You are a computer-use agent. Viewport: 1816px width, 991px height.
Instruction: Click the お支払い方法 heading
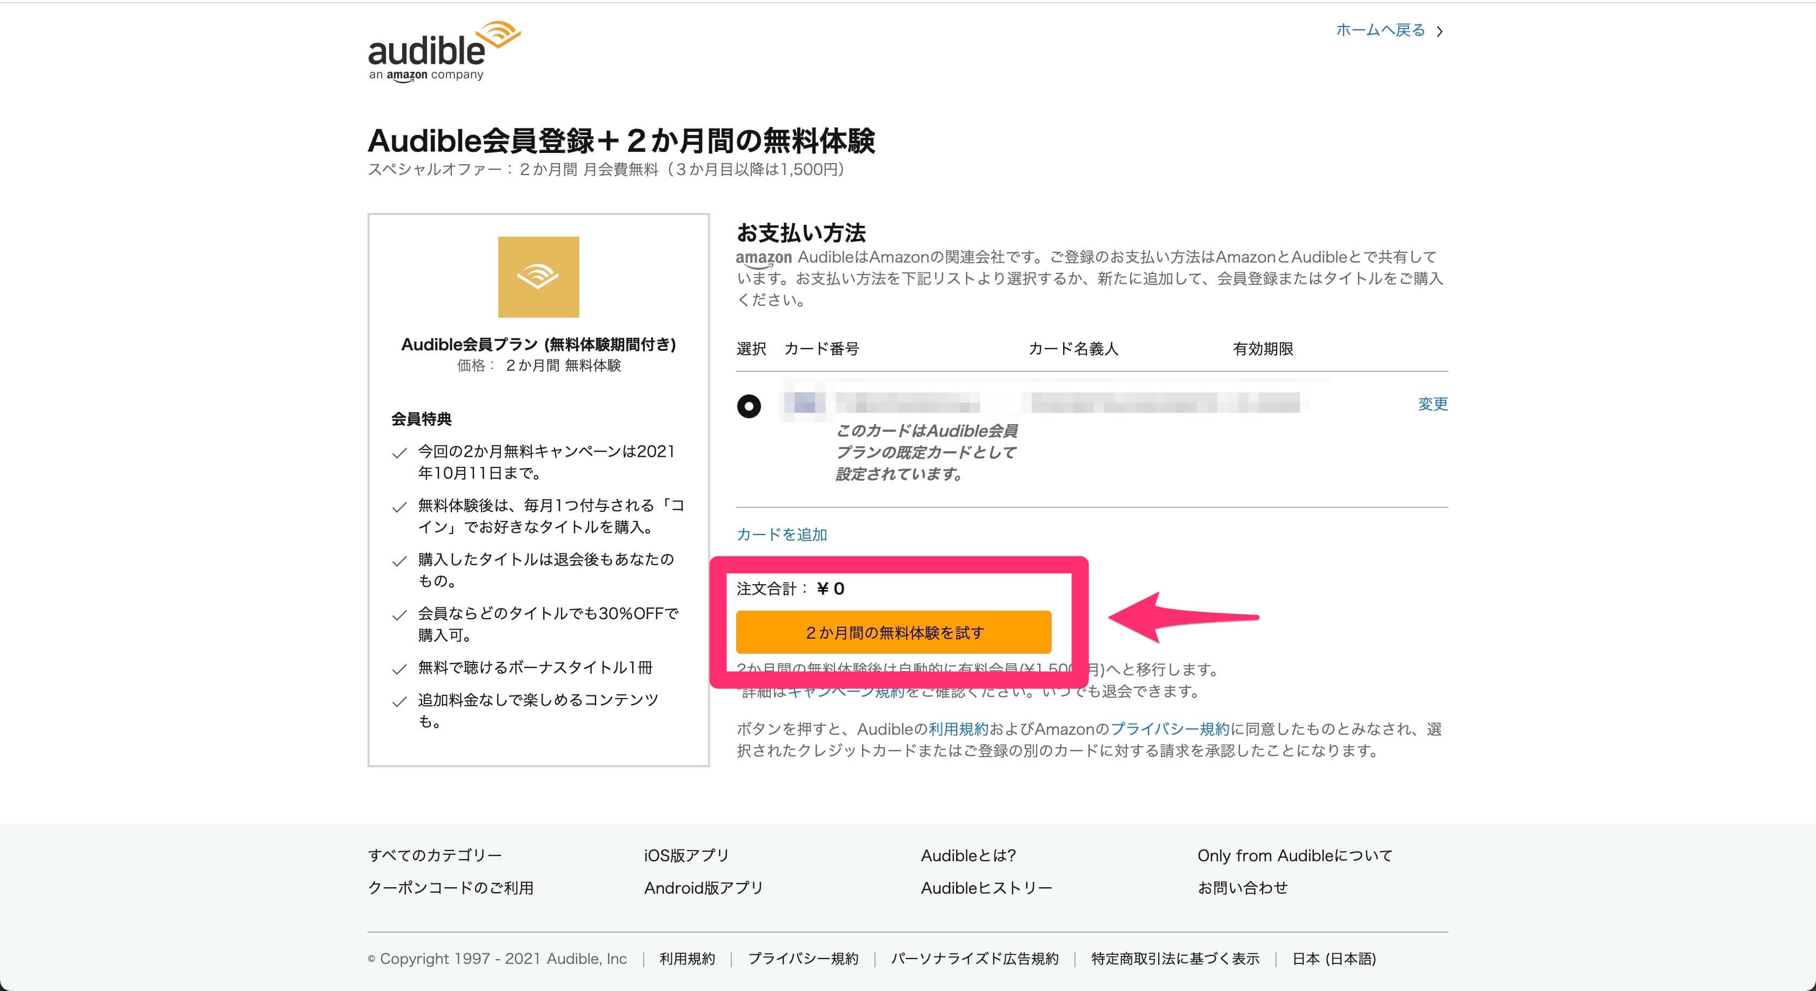pyautogui.click(x=801, y=232)
